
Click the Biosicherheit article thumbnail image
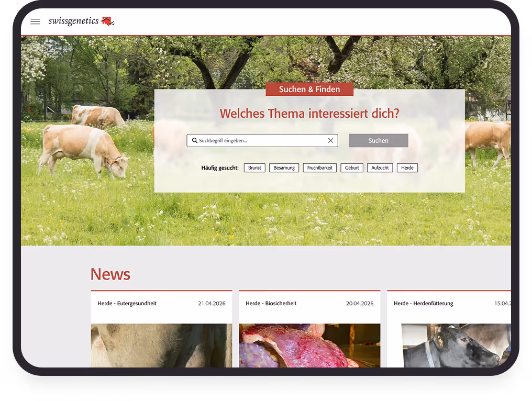[309, 346]
